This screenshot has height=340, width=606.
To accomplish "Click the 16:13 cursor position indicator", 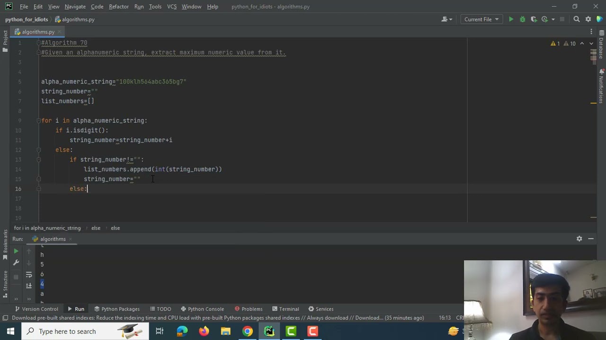I will coord(445,318).
